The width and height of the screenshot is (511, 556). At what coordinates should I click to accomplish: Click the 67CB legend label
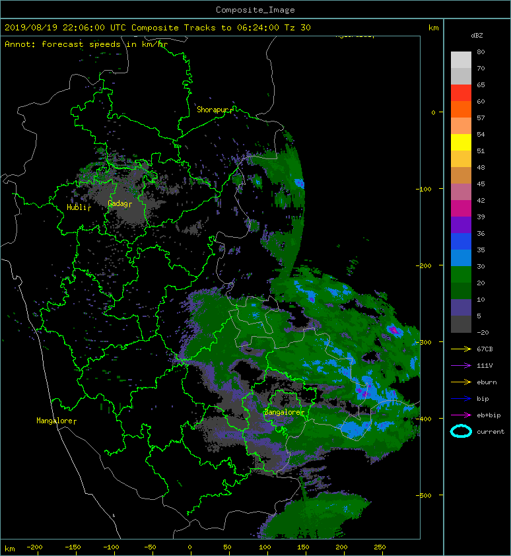pos(485,349)
